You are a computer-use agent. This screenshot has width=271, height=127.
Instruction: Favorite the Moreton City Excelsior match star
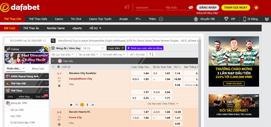[59, 86]
